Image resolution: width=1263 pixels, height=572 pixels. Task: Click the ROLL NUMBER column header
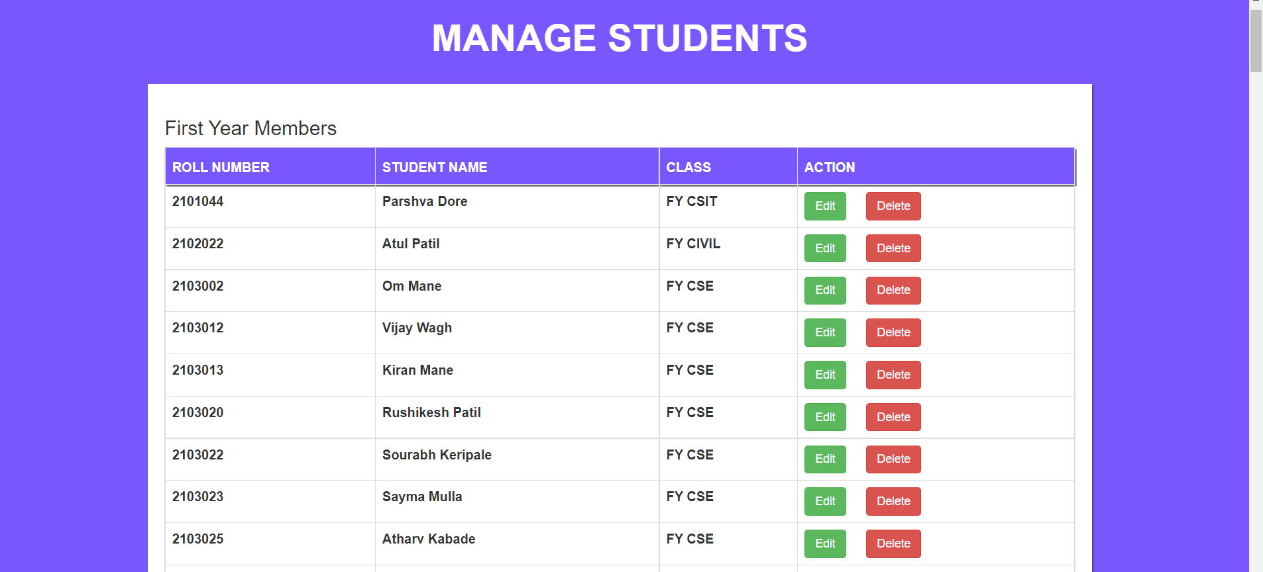click(221, 167)
